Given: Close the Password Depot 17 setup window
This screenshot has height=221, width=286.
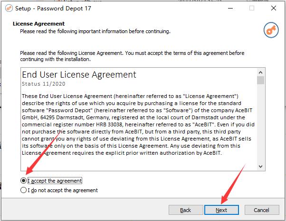Looking at the screenshot, I should (274, 8).
